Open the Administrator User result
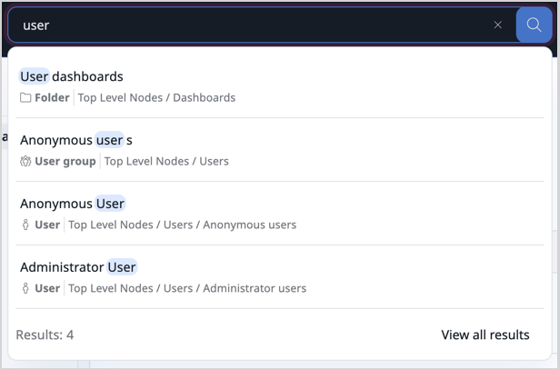Image resolution: width=559 pixels, height=370 pixels. (x=78, y=267)
